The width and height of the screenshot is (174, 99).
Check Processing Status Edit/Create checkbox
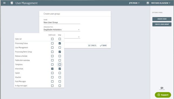(52, 43)
